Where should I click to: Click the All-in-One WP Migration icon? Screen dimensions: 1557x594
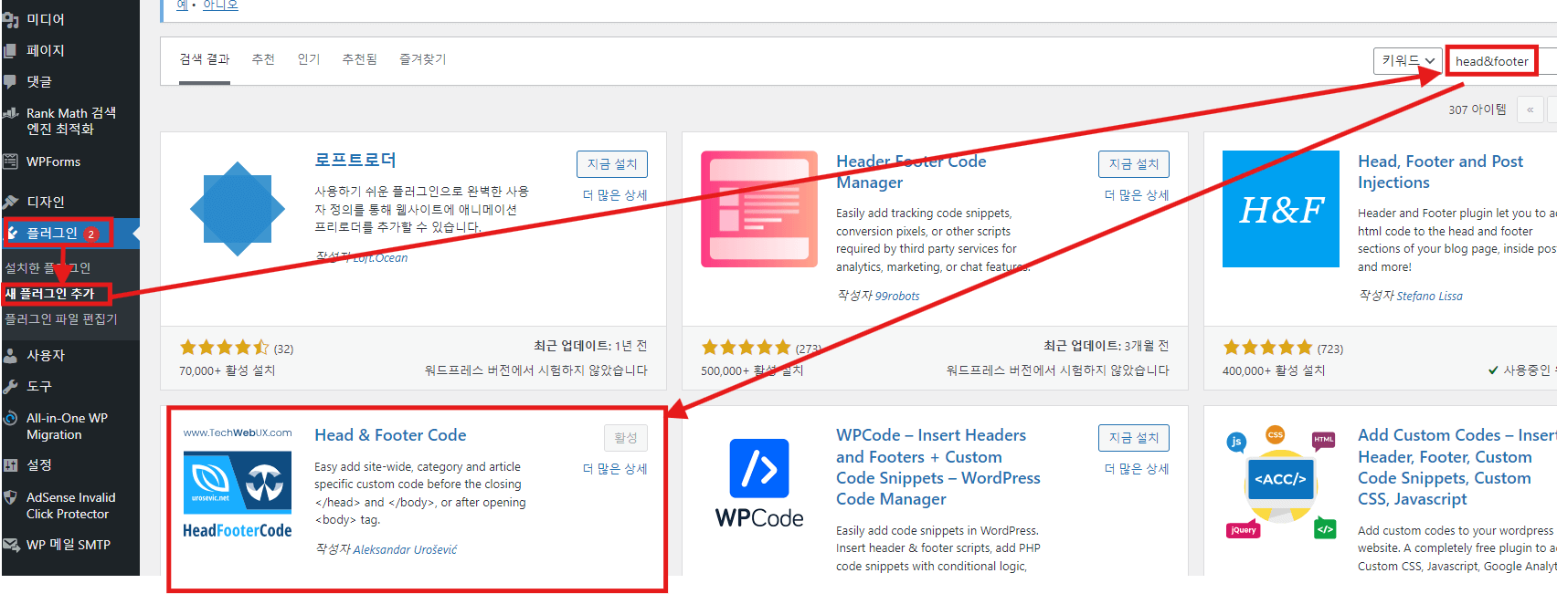point(11,418)
